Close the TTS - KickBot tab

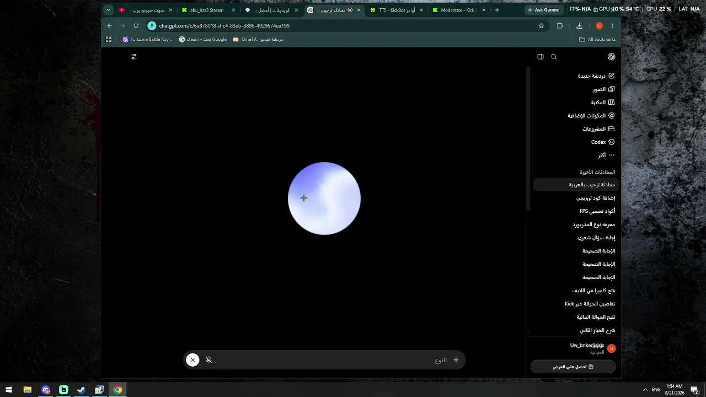(422, 10)
